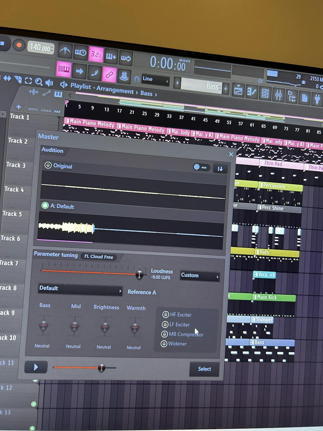Enable the HF Exciter option

166,314
